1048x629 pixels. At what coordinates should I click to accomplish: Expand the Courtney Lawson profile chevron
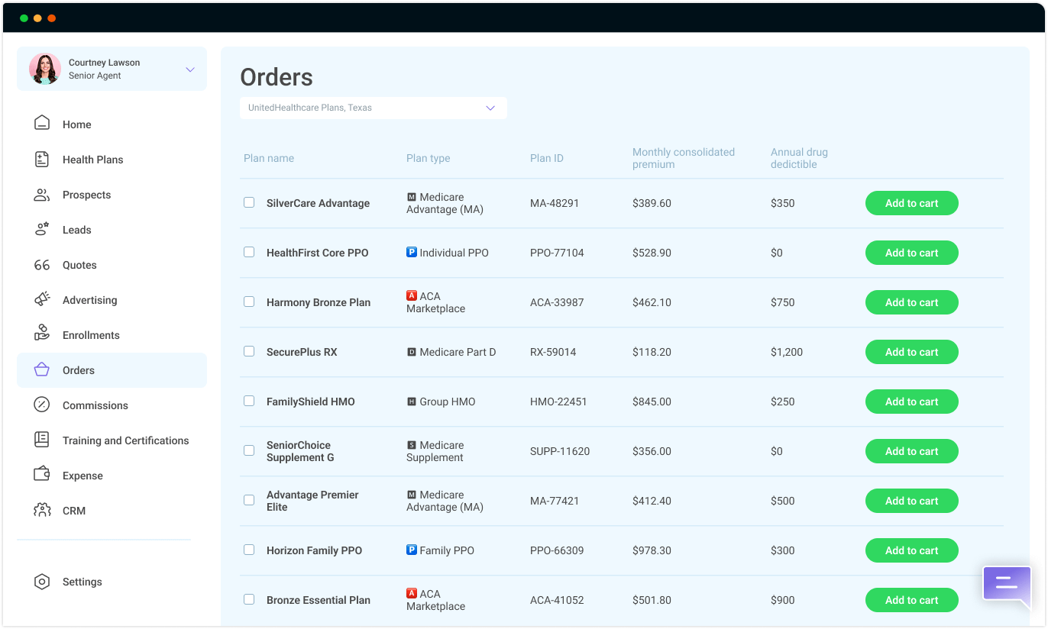point(190,69)
